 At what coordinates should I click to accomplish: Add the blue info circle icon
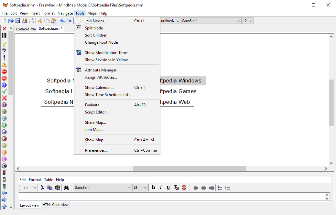(x=4, y=85)
